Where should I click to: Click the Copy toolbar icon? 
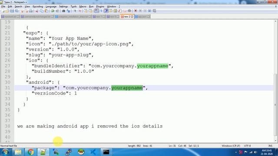42,11
